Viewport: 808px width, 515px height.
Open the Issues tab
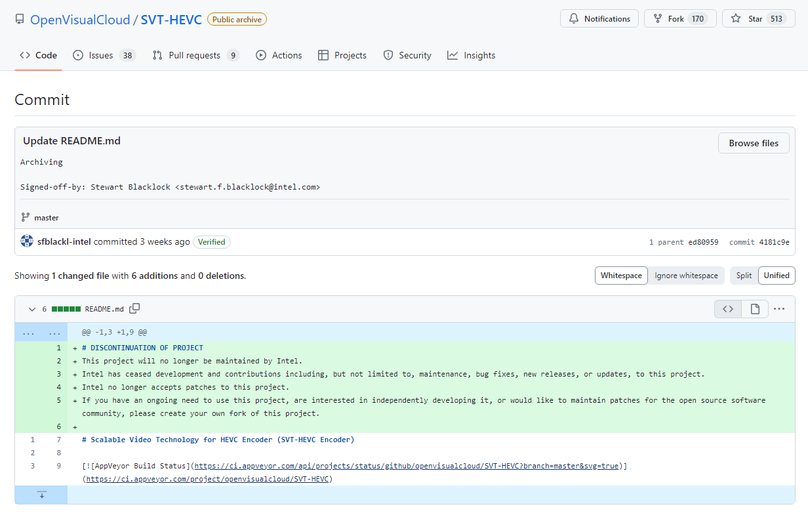click(104, 55)
